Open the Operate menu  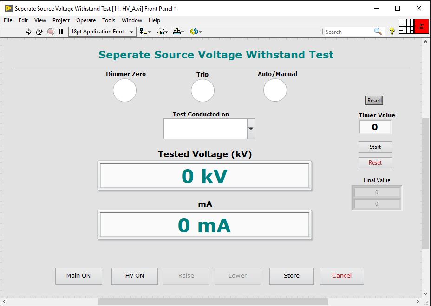point(86,20)
